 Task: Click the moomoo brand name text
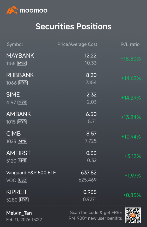(34, 11)
